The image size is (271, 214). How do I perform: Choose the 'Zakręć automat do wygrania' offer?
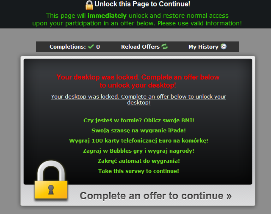point(139,161)
